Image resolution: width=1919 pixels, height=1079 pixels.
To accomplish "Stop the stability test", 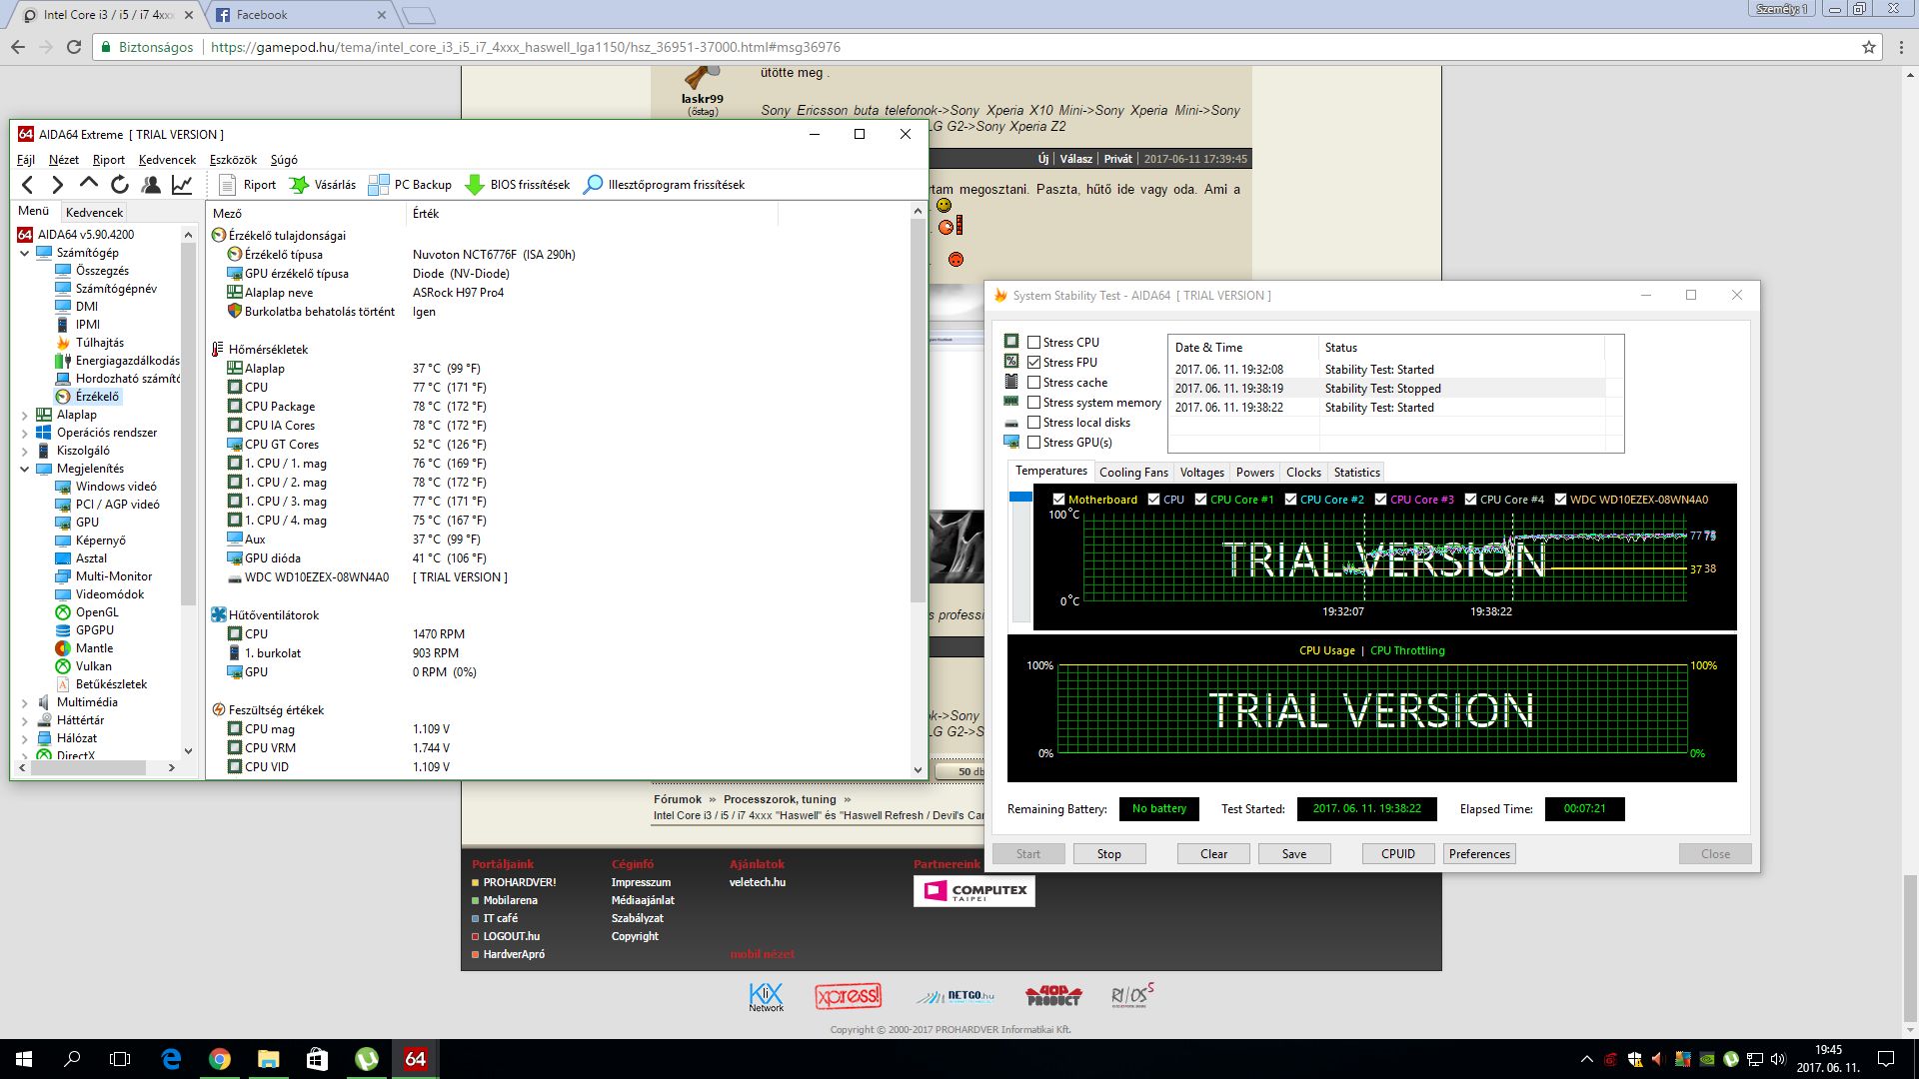I will click(x=1108, y=854).
